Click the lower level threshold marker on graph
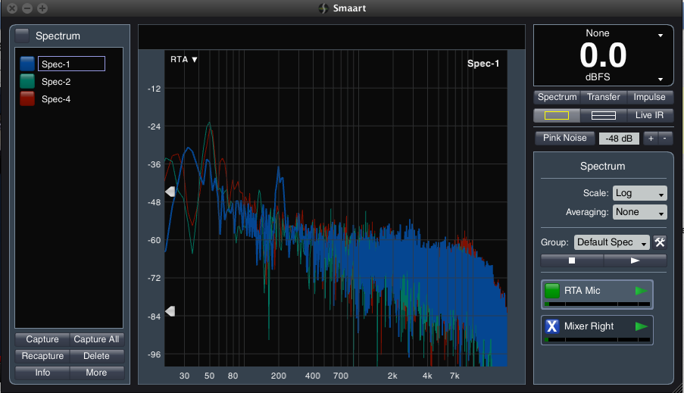Image resolution: width=684 pixels, height=393 pixels. click(170, 311)
